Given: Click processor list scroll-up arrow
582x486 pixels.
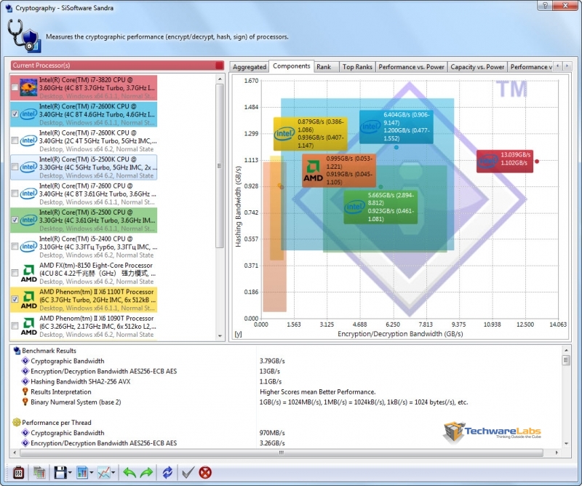Looking at the screenshot, I should [x=220, y=79].
